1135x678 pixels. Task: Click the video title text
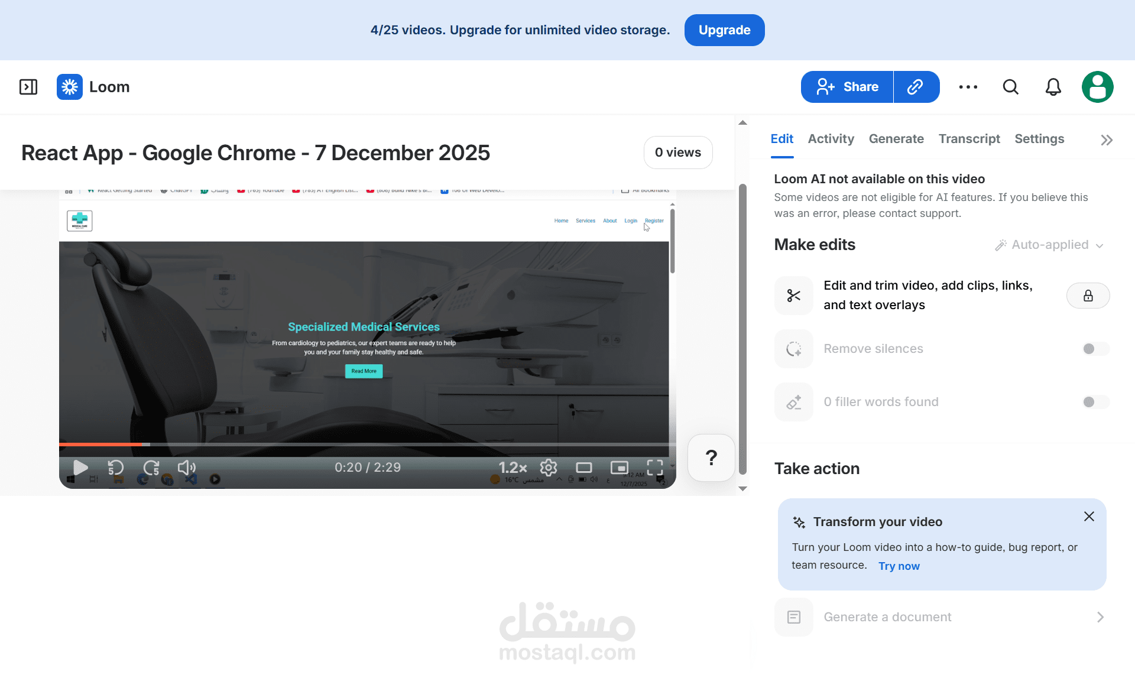point(255,153)
